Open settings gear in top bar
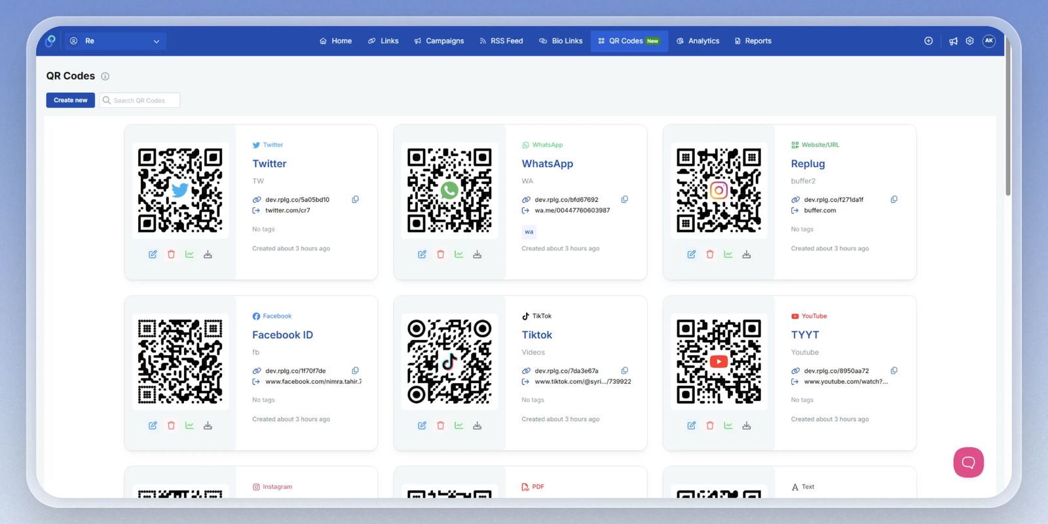1048x524 pixels. tap(969, 41)
